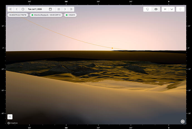
Task: Open the Atlantic/Reykjavik timezone selector
Action: [46, 15]
